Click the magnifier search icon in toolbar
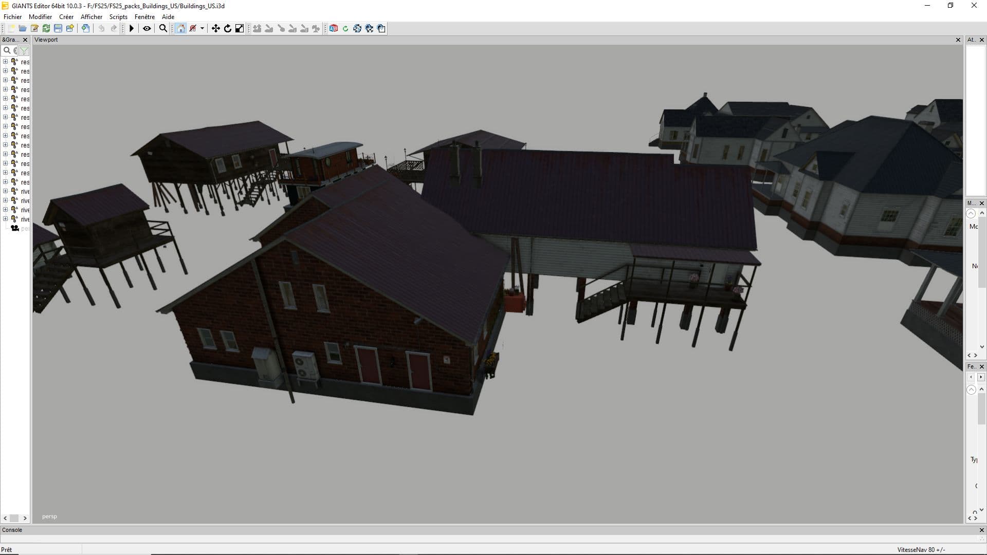Viewport: 987px width, 555px height. coord(163,28)
